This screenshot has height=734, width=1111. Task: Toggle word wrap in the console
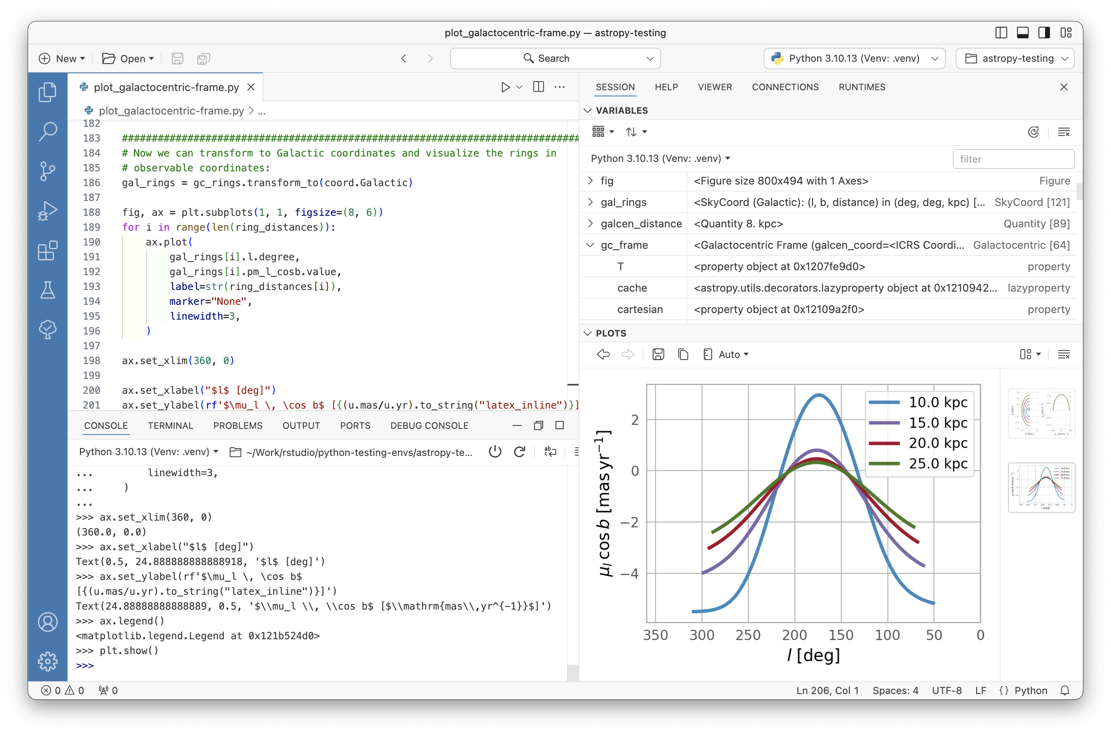550,452
